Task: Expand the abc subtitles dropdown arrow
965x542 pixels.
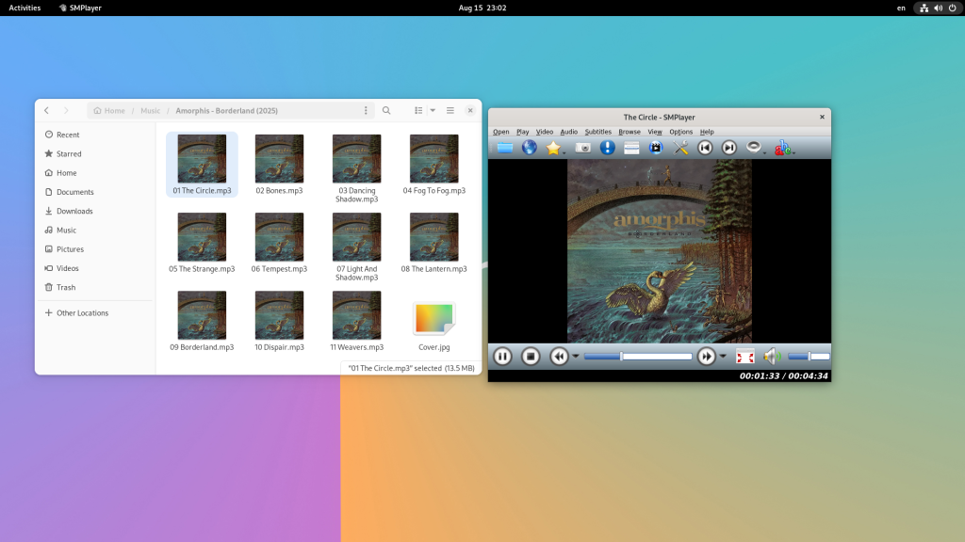Action: point(793,152)
